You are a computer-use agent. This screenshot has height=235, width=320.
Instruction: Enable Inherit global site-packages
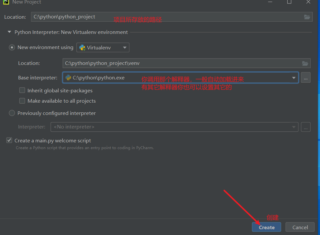pos(22,90)
